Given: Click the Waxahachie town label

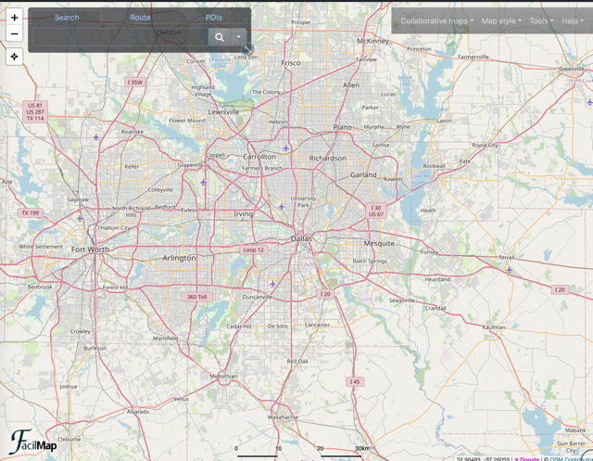Looking at the screenshot, I should (x=283, y=417).
